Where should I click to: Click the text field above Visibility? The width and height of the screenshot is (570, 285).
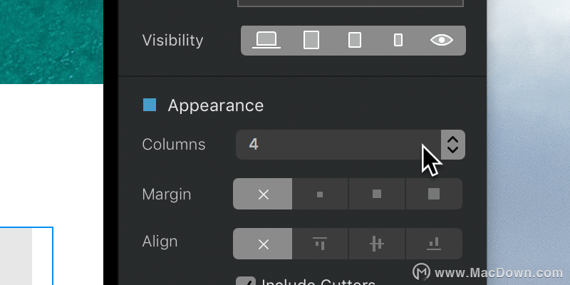coord(351,4)
